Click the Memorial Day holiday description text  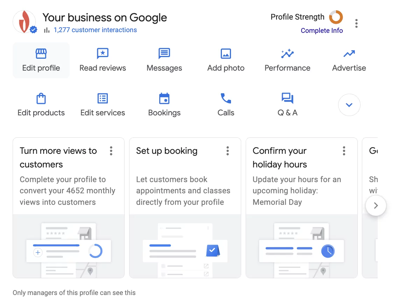297,191
